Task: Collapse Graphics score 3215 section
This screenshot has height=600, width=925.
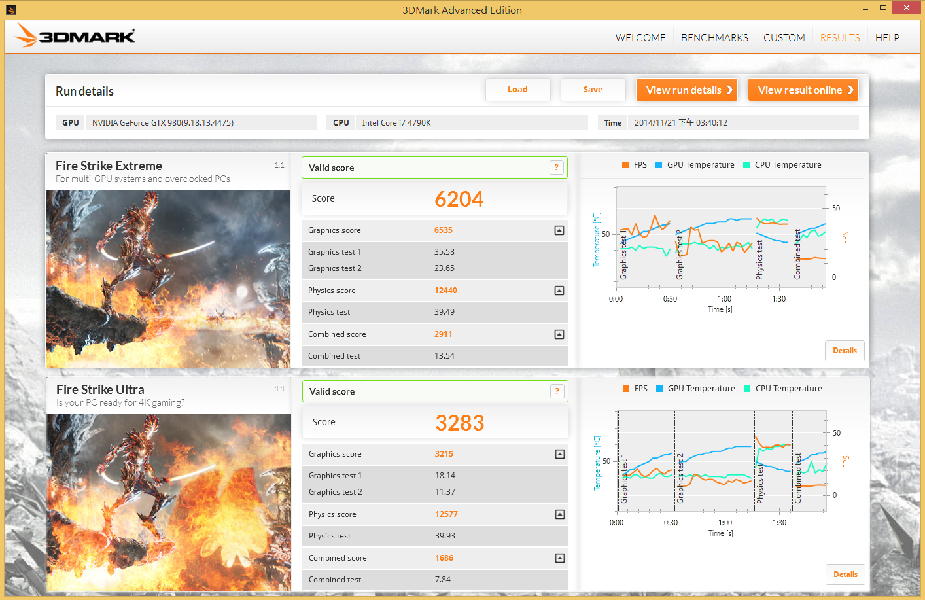Action: [x=560, y=454]
